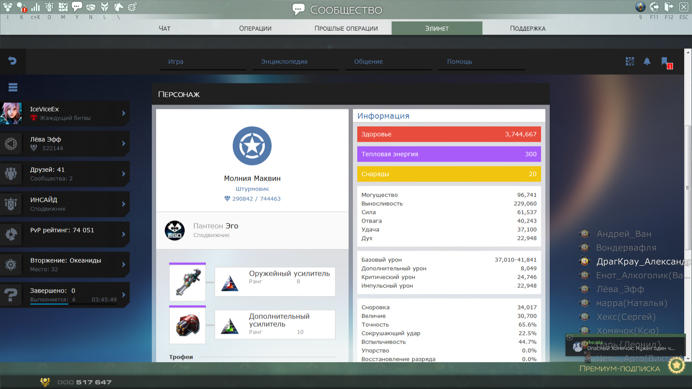The width and height of the screenshot is (692, 389).
Task: Open the banner emblem icon (O)
Action: click(49, 7)
